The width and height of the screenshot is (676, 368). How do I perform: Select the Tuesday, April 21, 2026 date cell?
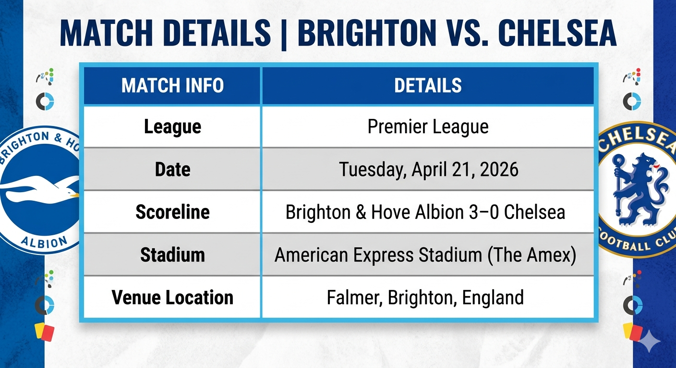428,170
